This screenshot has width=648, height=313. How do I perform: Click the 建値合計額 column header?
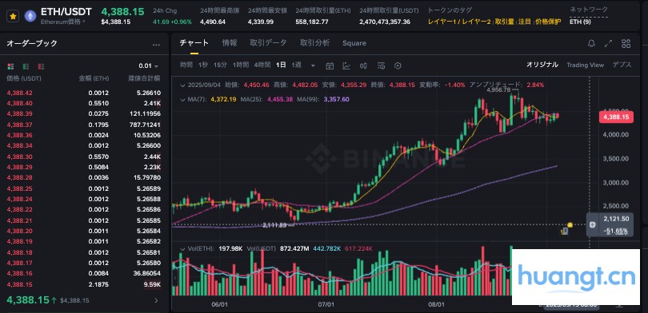(144, 78)
